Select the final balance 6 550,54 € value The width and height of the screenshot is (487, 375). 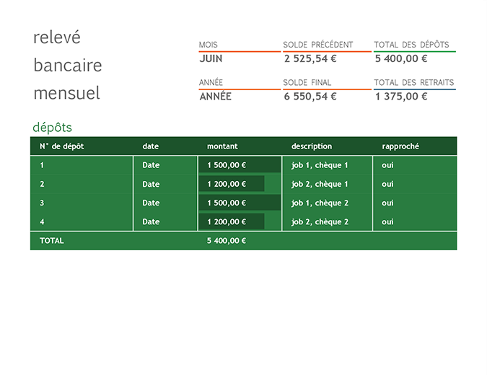[x=310, y=97]
